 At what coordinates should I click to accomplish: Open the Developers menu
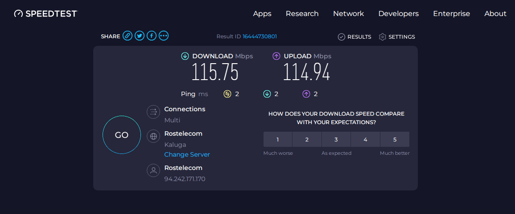pos(399,14)
